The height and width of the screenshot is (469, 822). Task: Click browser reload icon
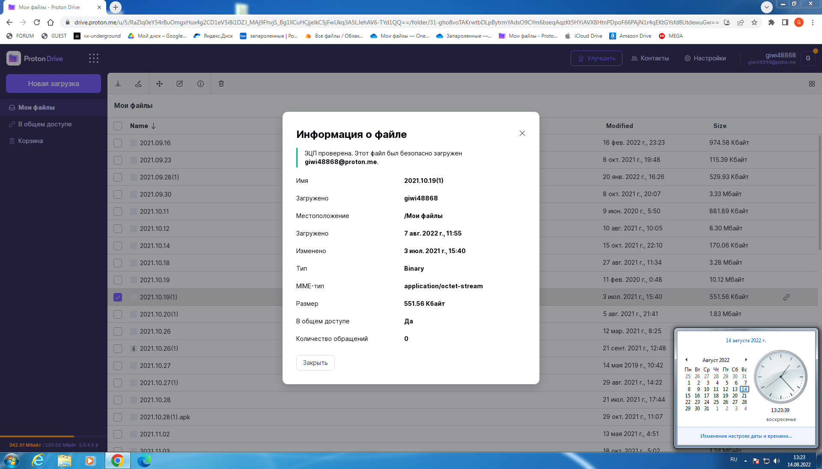(37, 22)
